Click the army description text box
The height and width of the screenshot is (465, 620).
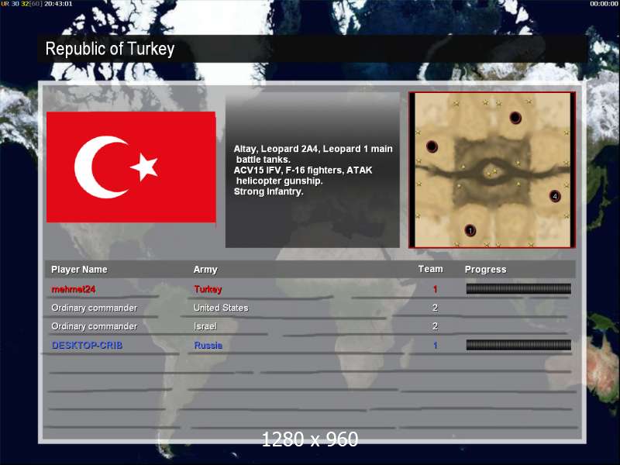coord(312,170)
